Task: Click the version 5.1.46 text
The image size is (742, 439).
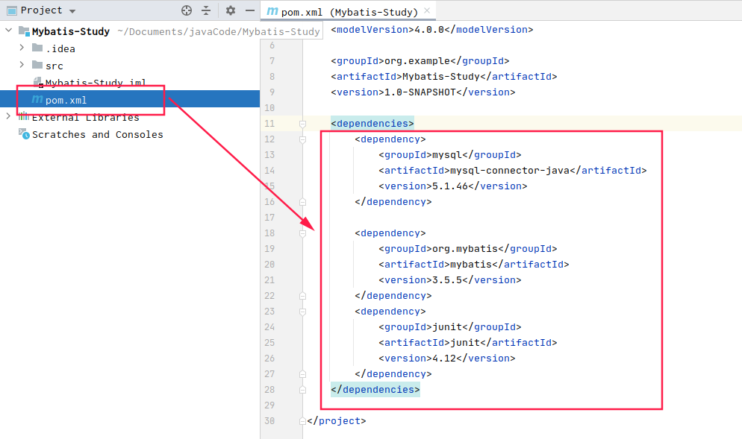Action: coord(450,186)
